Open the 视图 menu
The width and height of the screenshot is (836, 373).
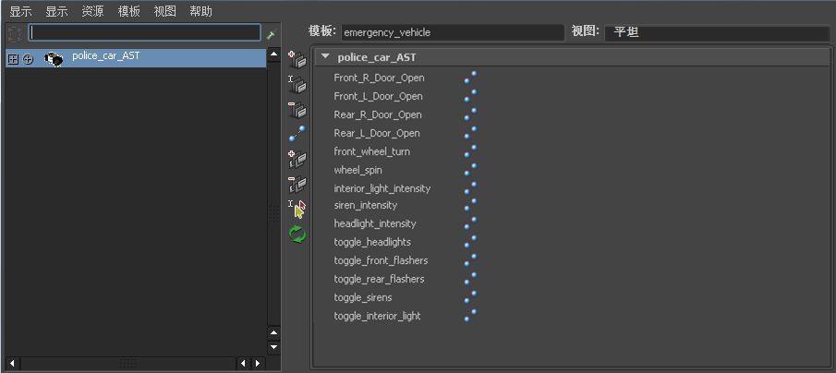(164, 11)
